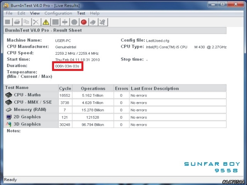Click the 18552 cycle value
This screenshot has height=185, width=247.
[65, 95]
